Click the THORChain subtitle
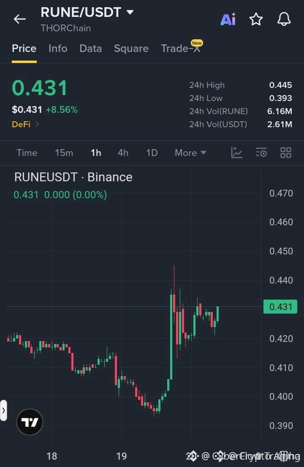 pos(66,28)
